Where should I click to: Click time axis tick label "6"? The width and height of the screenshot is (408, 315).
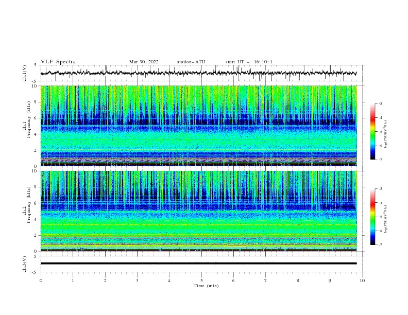pos(233,281)
